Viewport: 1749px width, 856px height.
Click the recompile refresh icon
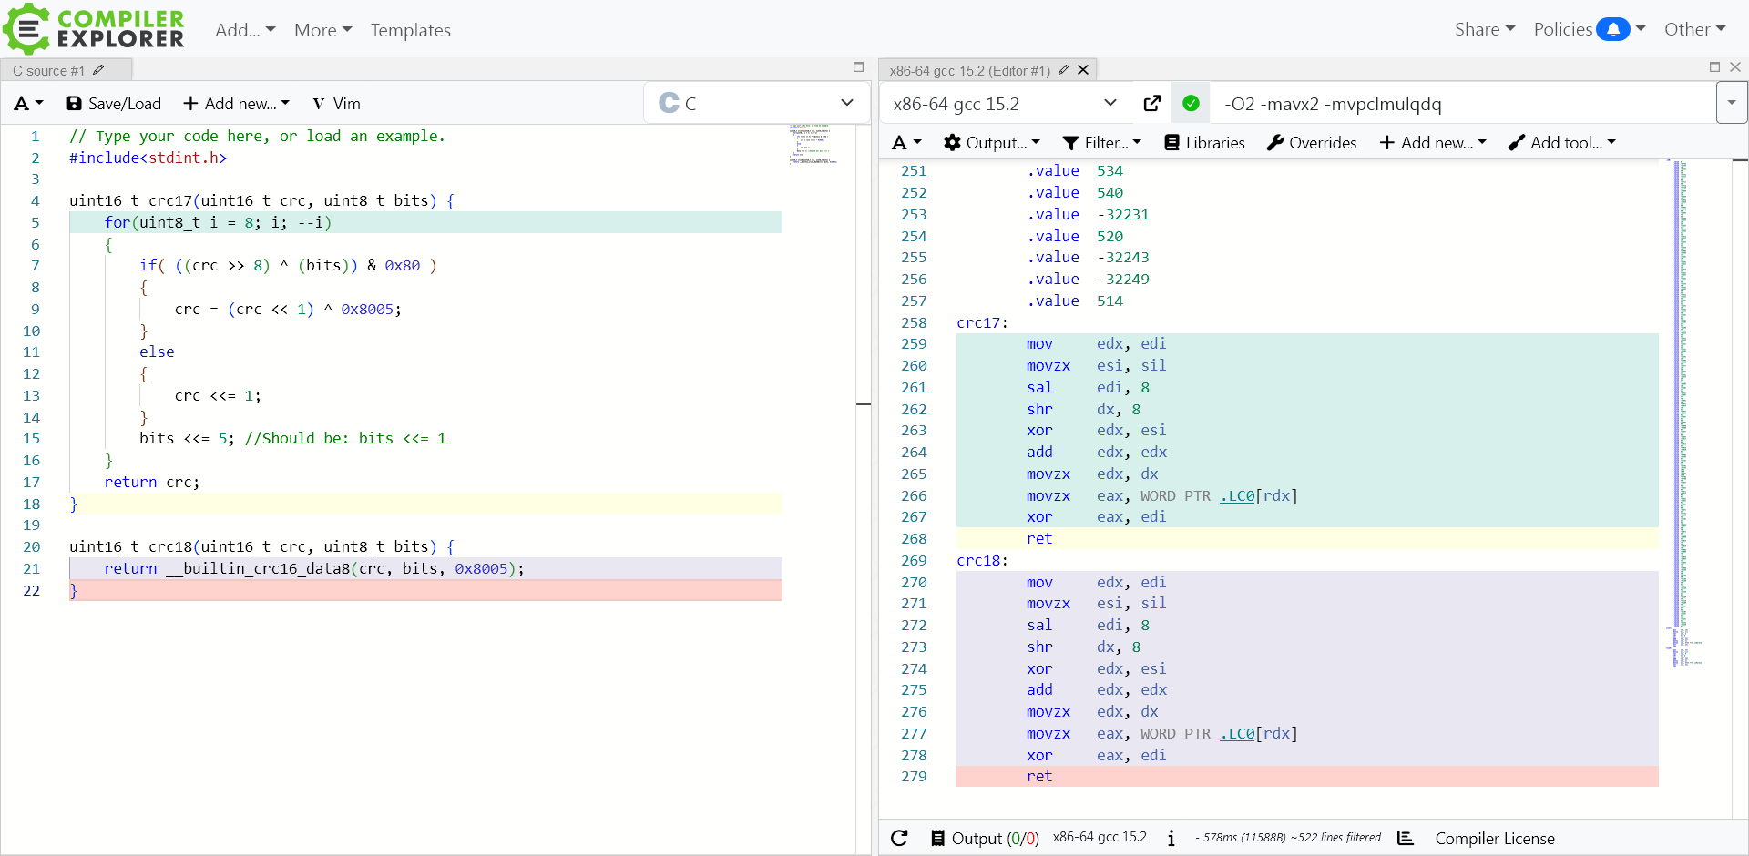tap(899, 838)
